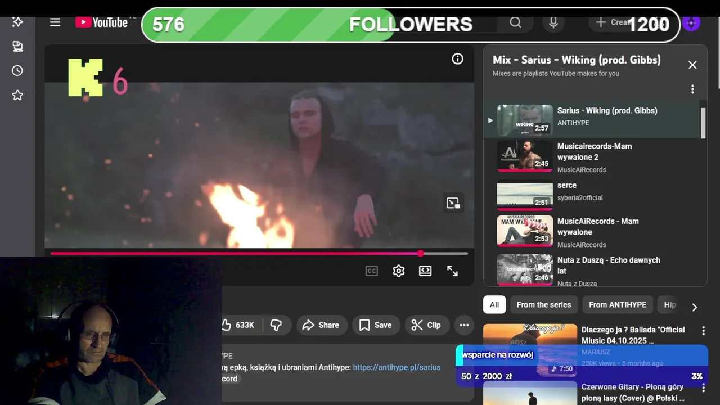Play 'serce' by syberia2official
The height and width of the screenshot is (405, 720).
[593, 195]
